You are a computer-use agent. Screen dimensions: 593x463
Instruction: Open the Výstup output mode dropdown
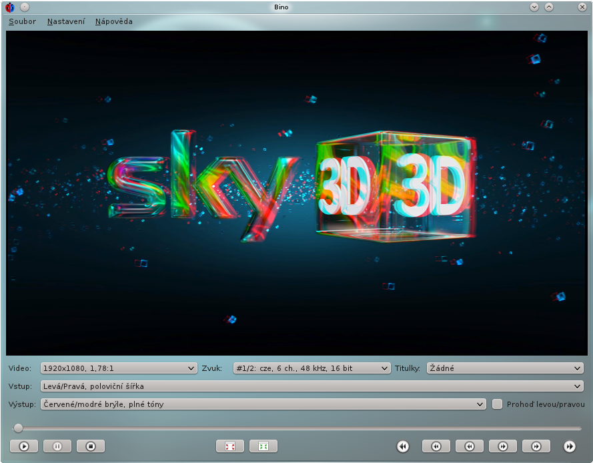(263, 404)
